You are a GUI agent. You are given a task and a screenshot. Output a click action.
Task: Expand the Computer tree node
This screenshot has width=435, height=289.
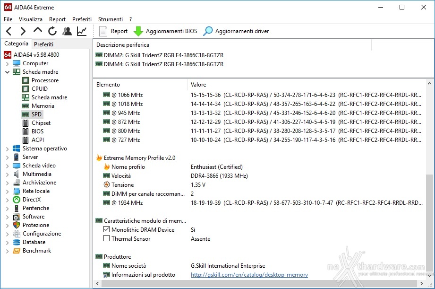coord(7,64)
